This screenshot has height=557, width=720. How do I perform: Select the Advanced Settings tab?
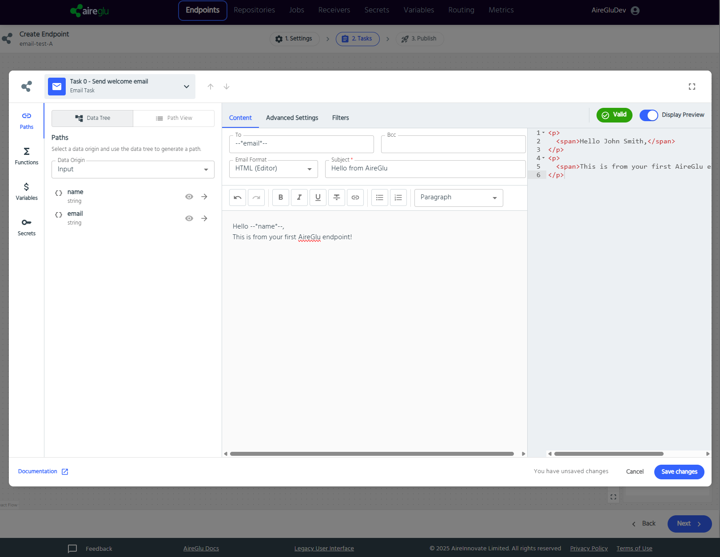292,118
